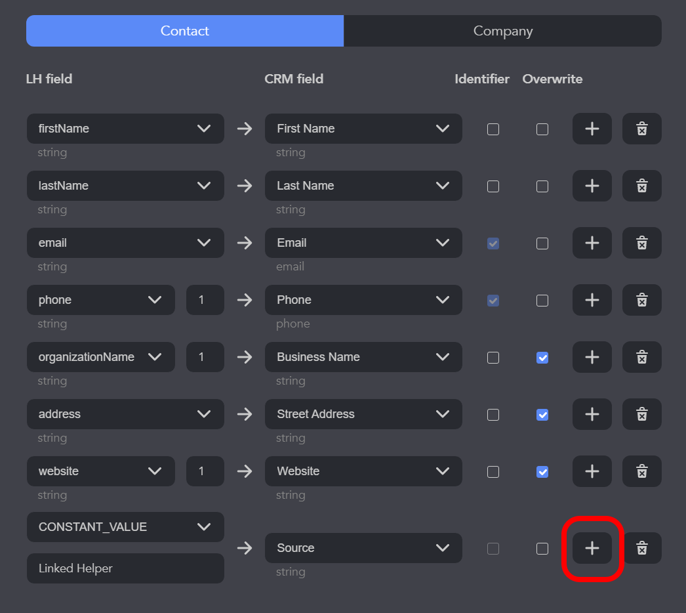The width and height of the screenshot is (686, 613).
Task: Toggle Identifier checkbox for First Name
Action: (493, 129)
